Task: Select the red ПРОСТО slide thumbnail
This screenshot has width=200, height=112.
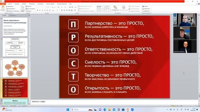Action: 15,88
